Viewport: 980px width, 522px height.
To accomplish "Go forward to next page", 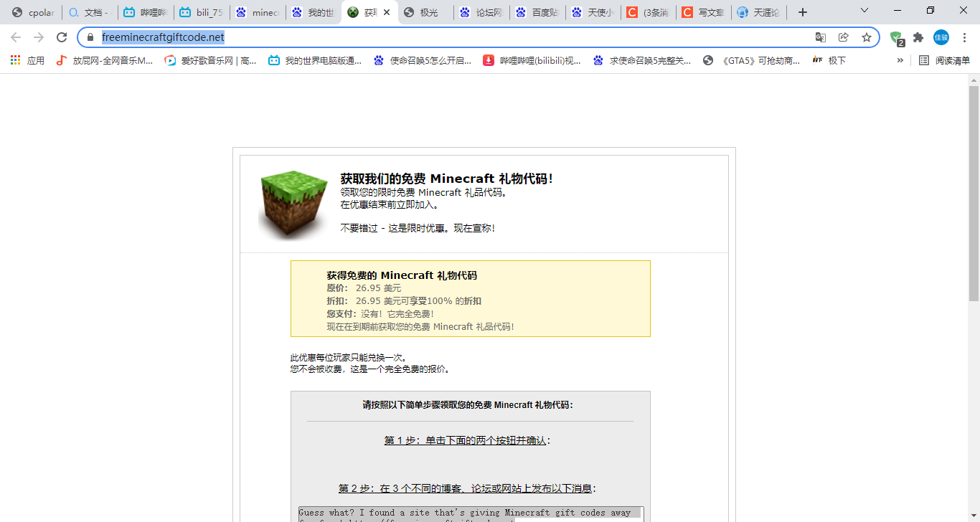I will pos(39,37).
